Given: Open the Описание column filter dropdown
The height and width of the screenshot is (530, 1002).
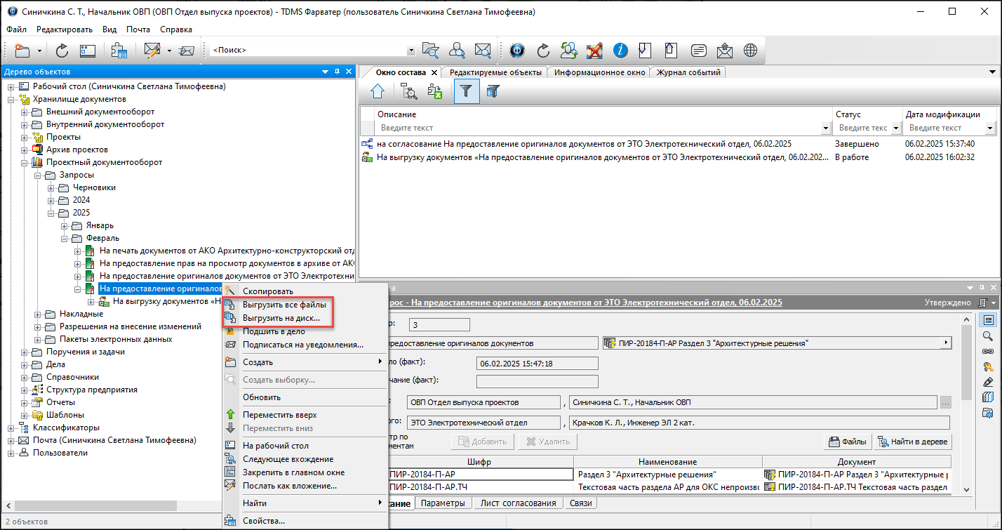Looking at the screenshot, I should (825, 128).
